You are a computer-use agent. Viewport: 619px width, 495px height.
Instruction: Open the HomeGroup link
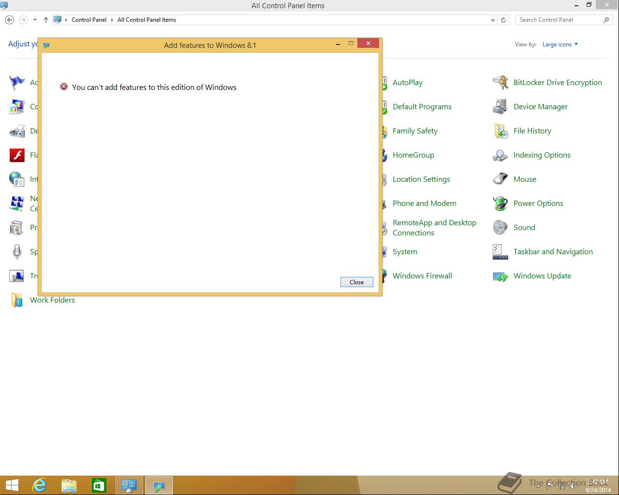(x=413, y=155)
